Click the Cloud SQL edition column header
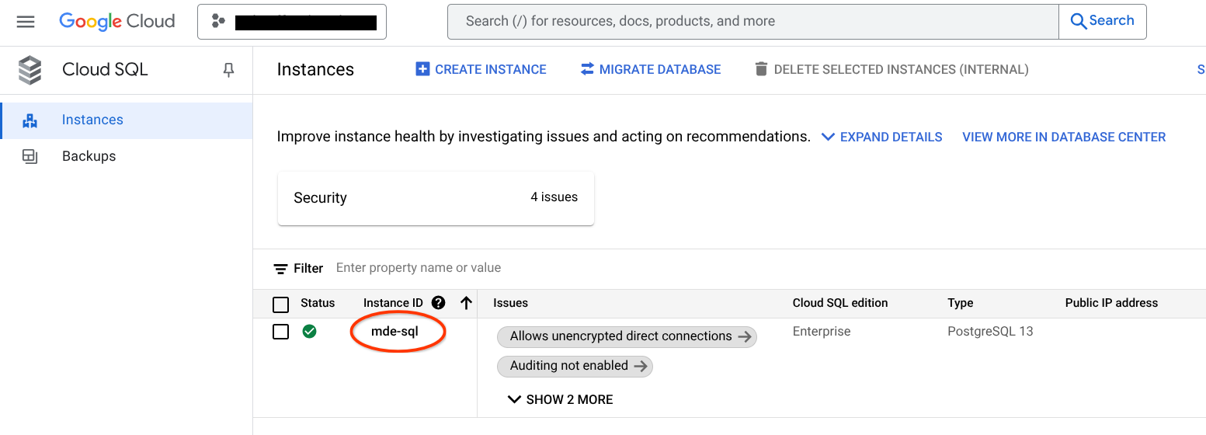This screenshot has height=435, width=1206. (839, 303)
